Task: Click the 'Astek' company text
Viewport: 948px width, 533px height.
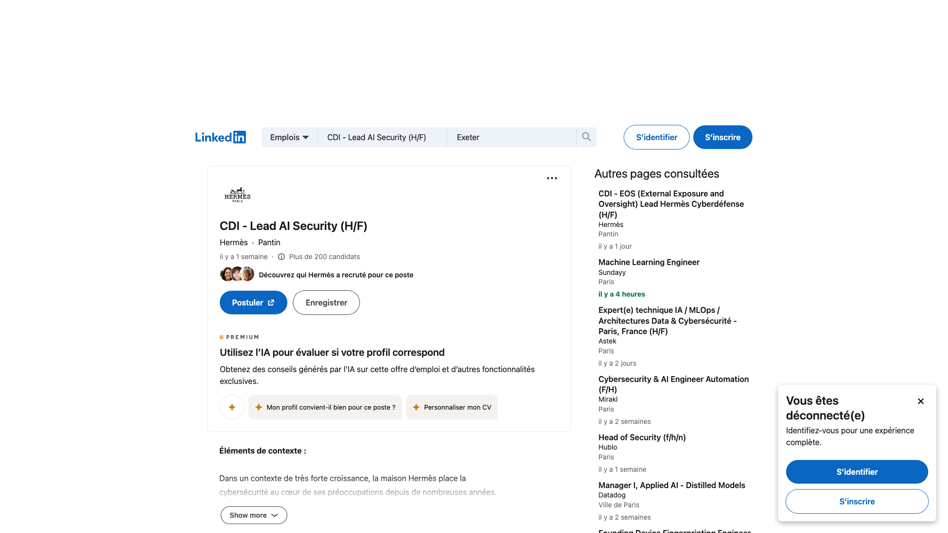Action: point(607,341)
